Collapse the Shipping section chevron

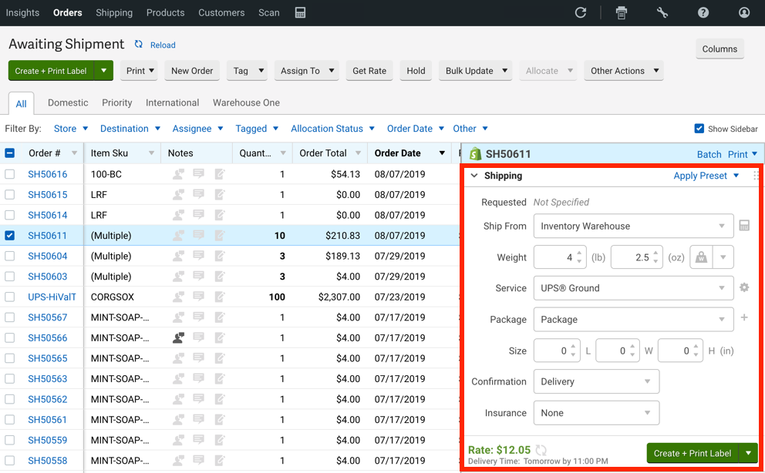474,176
